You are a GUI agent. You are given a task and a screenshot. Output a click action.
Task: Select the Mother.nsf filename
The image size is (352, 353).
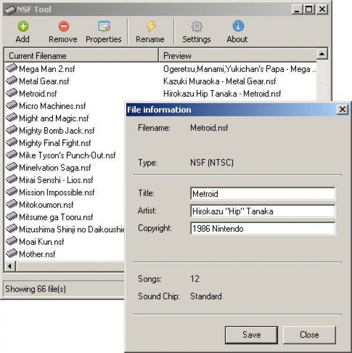[37, 254]
